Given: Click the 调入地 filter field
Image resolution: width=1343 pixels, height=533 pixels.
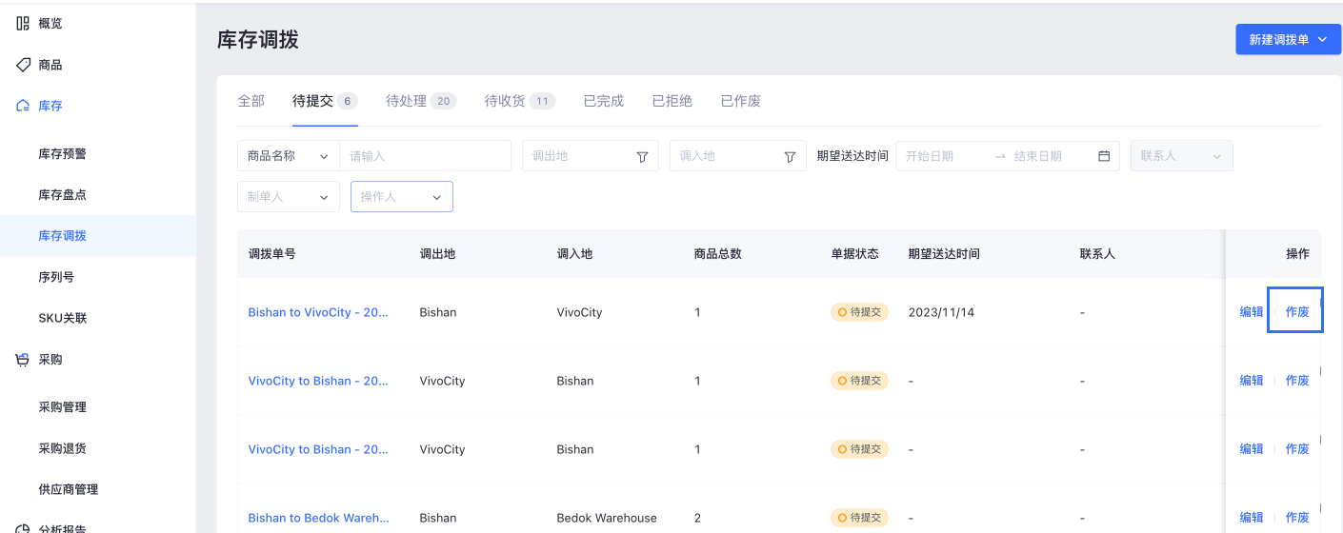Looking at the screenshot, I should click(x=738, y=156).
